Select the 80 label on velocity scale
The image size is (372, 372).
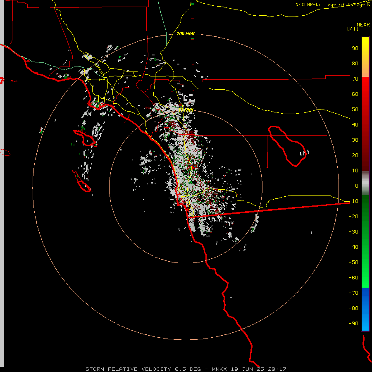[355, 63]
